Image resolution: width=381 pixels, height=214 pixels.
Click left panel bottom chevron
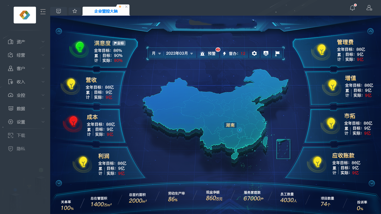59,183
